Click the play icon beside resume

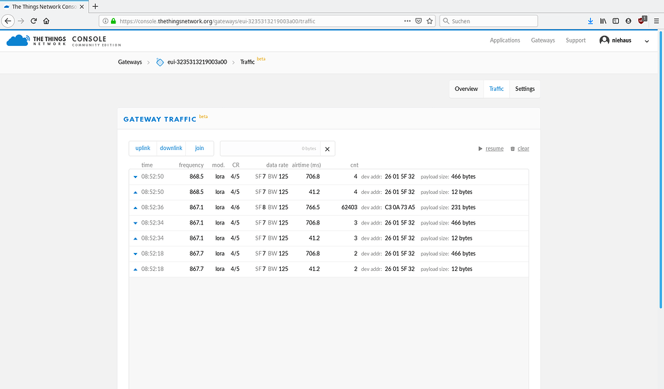coord(480,149)
